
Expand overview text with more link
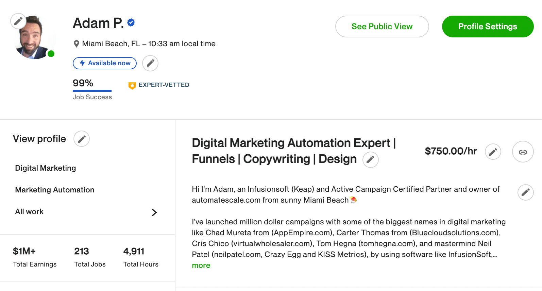tap(201, 266)
